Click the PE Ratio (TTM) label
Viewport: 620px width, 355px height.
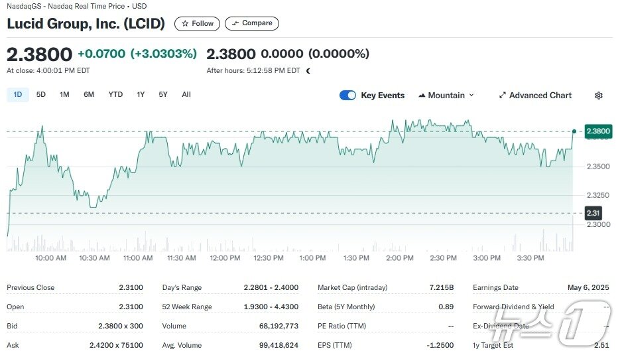tap(341, 326)
